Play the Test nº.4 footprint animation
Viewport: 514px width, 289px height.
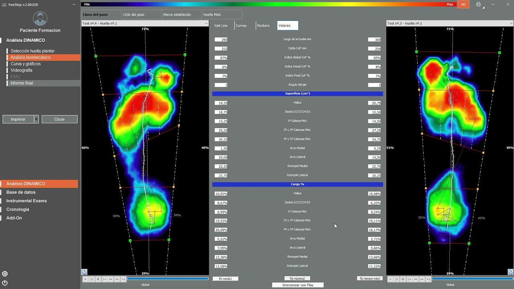point(85,279)
